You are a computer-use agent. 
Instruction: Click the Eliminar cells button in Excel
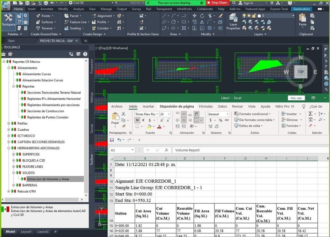click(x=292, y=120)
